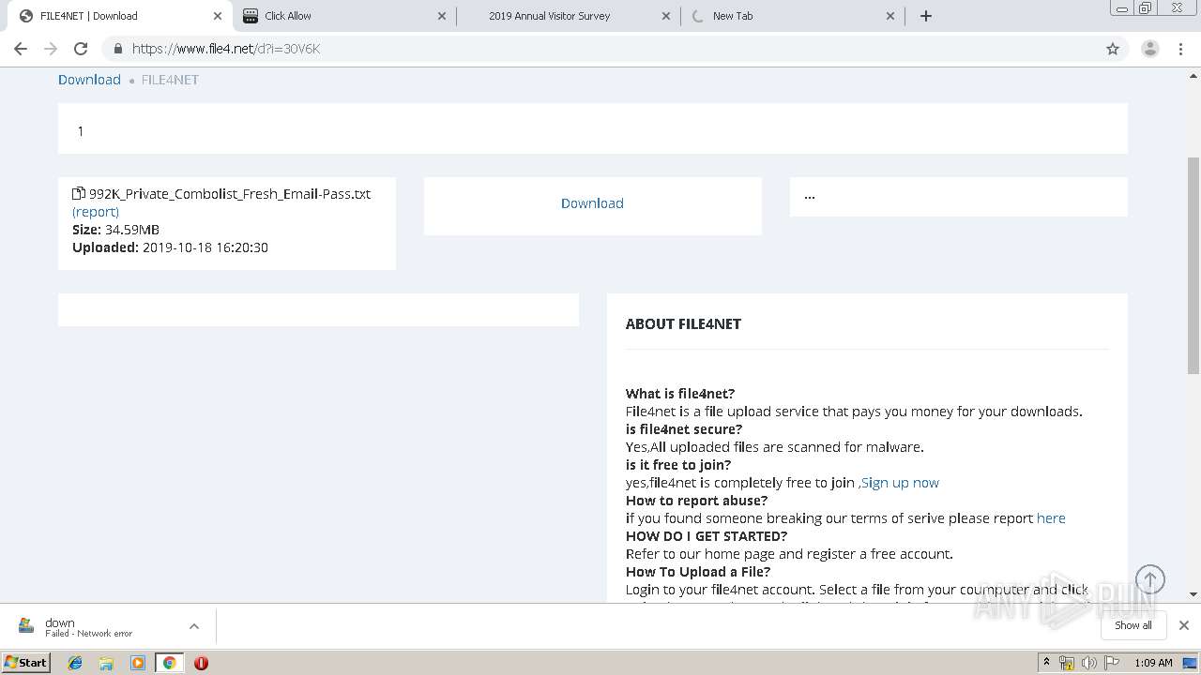Close the downloads bar
Viewport: 1201px width, 675px height.
1184,625
